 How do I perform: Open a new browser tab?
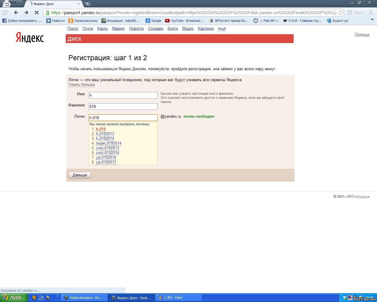[87, 4]
